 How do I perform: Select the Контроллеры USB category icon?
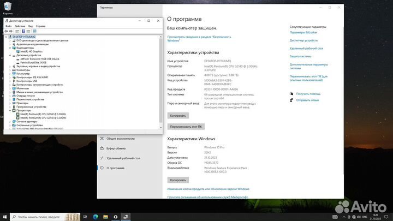click(x=14, y=81)
